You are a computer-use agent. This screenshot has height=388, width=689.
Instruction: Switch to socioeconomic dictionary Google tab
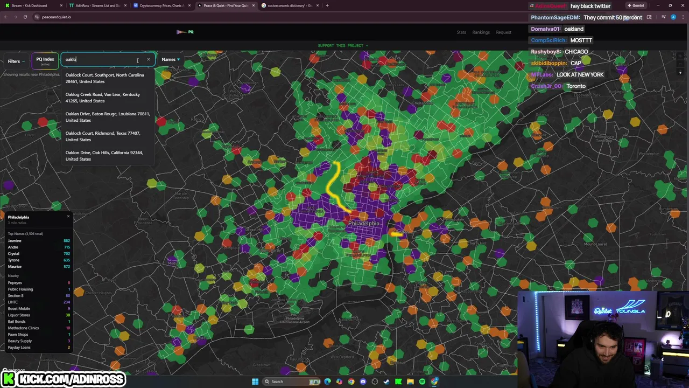click(x=290, y=5)
